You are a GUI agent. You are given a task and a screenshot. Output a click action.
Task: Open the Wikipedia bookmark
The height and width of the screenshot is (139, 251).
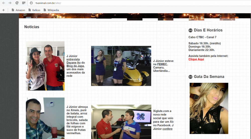point(51,10)
